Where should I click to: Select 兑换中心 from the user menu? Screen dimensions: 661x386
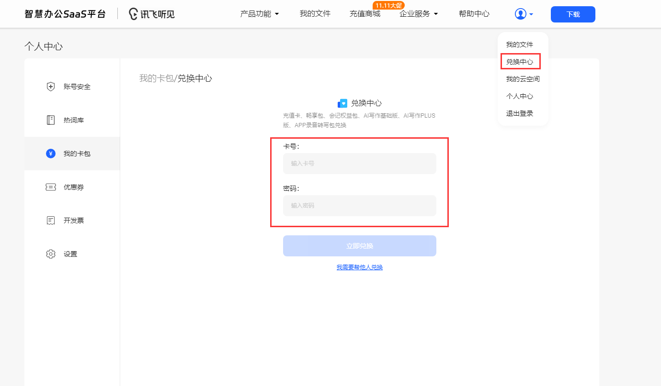(520, 62)
